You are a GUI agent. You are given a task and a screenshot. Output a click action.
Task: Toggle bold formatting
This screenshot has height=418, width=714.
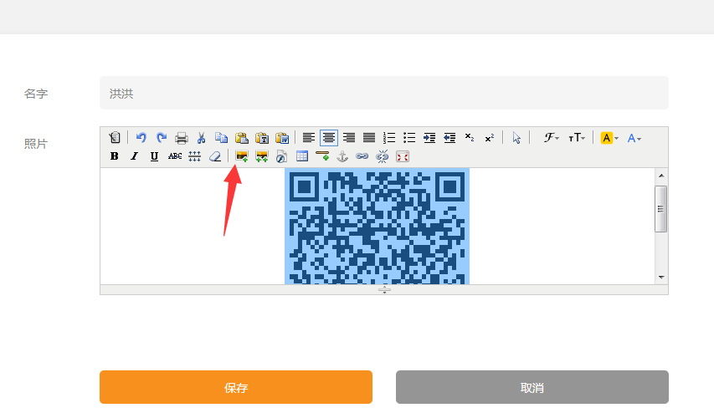(115, 156)
